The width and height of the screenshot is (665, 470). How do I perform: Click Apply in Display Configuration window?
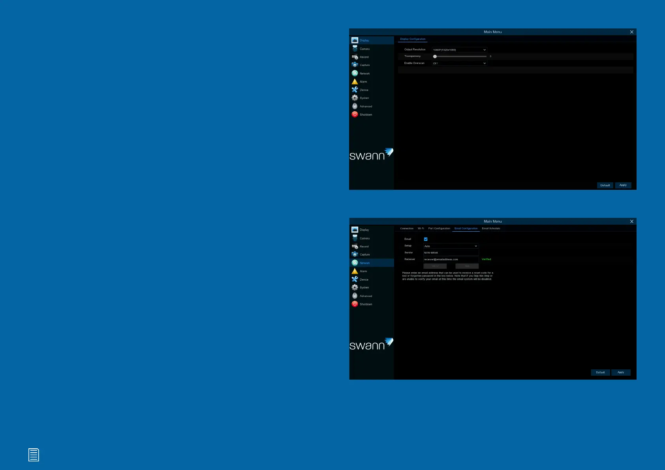point(623,185)
